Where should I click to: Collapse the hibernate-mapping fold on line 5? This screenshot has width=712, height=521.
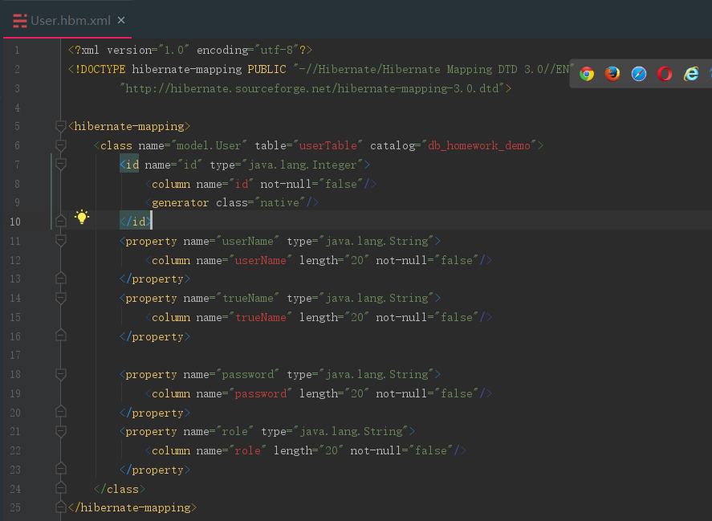[60, 126]
